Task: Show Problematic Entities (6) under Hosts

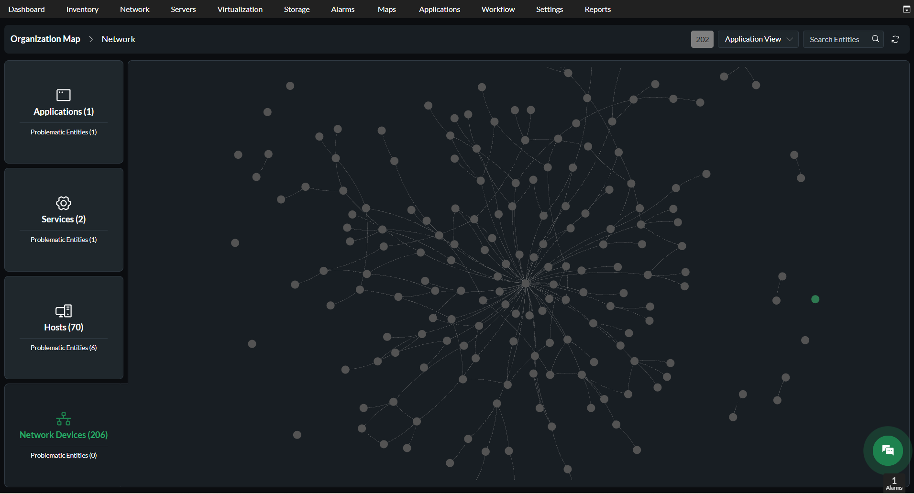Action: 64,348
